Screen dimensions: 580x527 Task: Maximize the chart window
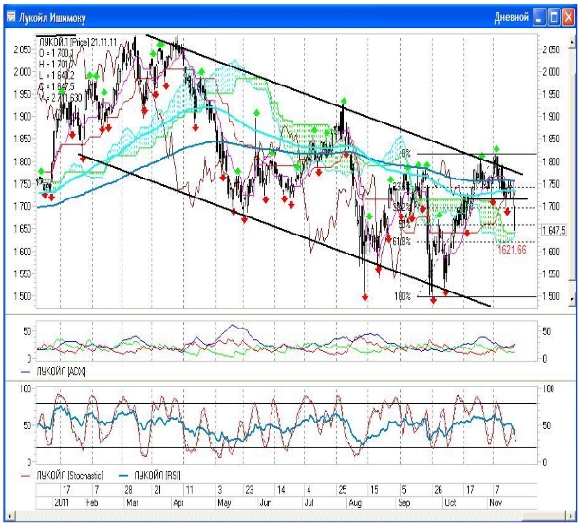pos(553,17)
